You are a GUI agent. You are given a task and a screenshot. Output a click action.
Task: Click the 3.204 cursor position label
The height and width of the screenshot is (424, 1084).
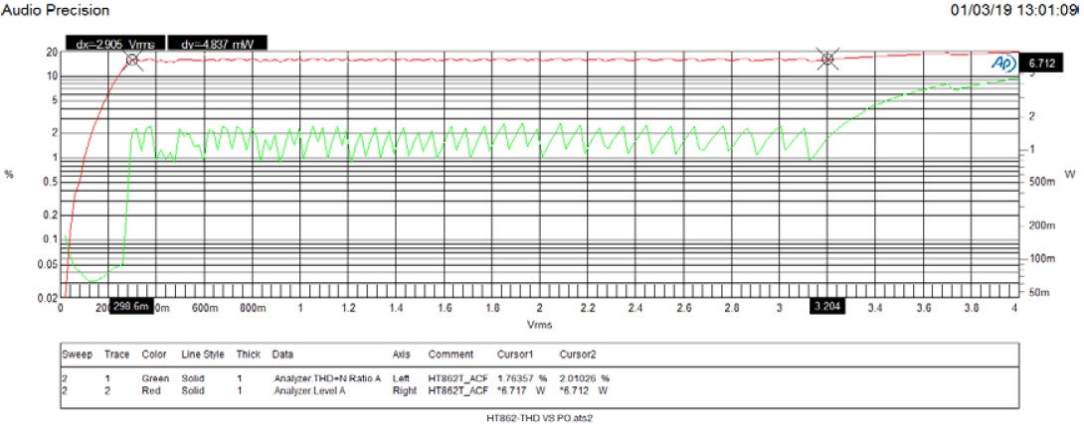tap(827, 307)
